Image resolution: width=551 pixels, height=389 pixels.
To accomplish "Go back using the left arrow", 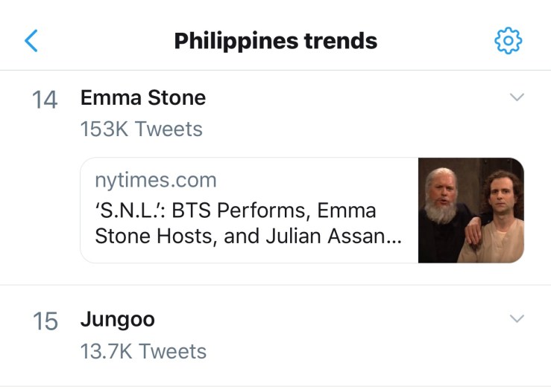I will [31, 40].
